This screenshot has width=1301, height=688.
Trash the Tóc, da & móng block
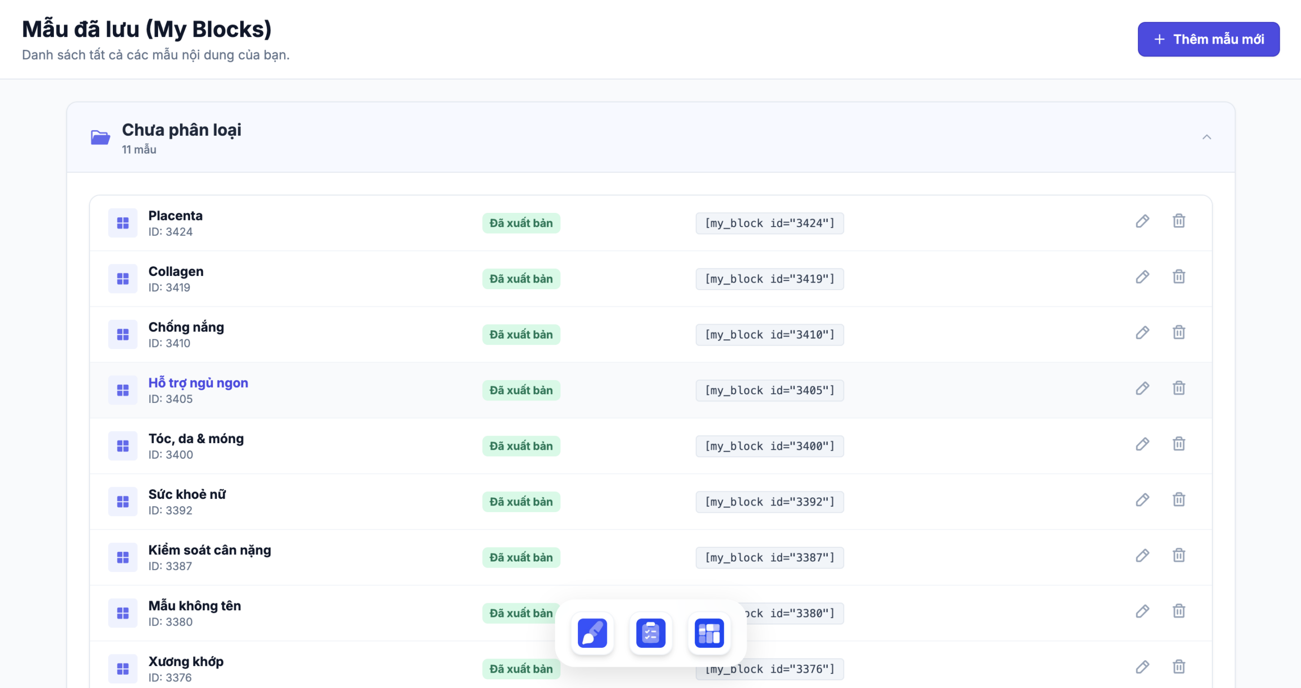[x=1179, y=444]
